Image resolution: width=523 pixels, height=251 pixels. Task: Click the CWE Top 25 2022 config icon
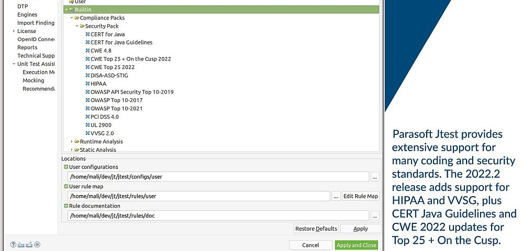tap(88, 67)
